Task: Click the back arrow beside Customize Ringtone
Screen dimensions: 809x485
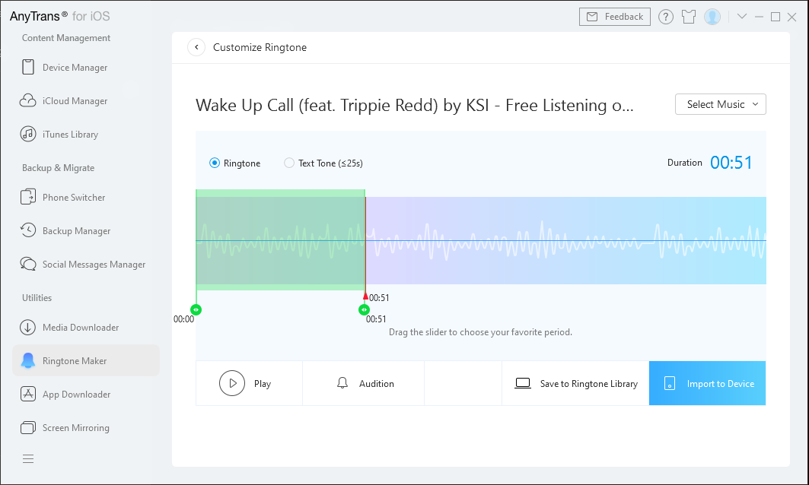Action: [x=196, y=47]
